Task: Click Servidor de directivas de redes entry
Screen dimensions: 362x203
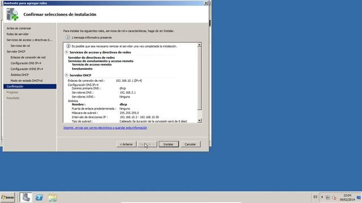Action: point(92,58)
